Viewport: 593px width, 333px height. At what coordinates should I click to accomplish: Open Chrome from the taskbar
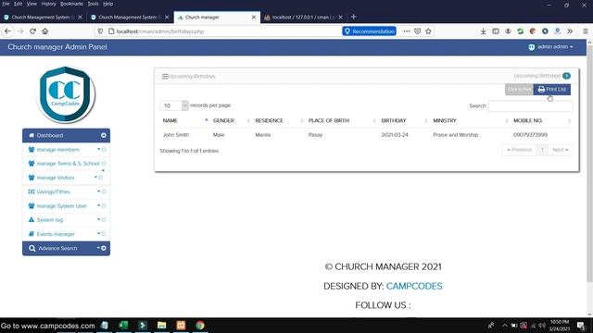coord(200,325)
